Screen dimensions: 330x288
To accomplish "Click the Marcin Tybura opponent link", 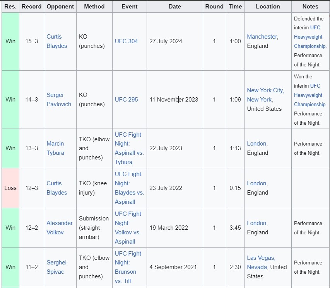I will click(55, 148).
